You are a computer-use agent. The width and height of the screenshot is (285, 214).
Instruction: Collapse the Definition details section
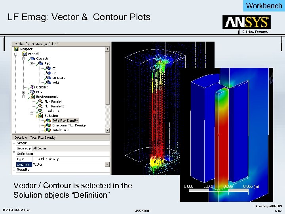14,153
